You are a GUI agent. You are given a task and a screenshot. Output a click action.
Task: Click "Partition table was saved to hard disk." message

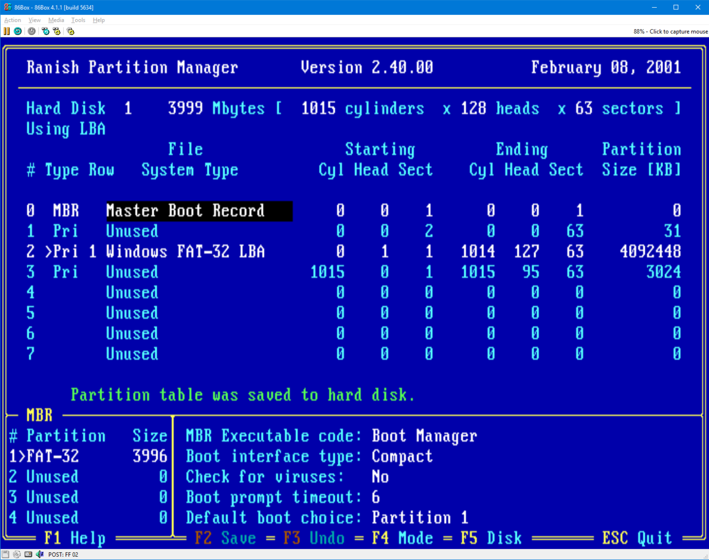pos(243,395)
